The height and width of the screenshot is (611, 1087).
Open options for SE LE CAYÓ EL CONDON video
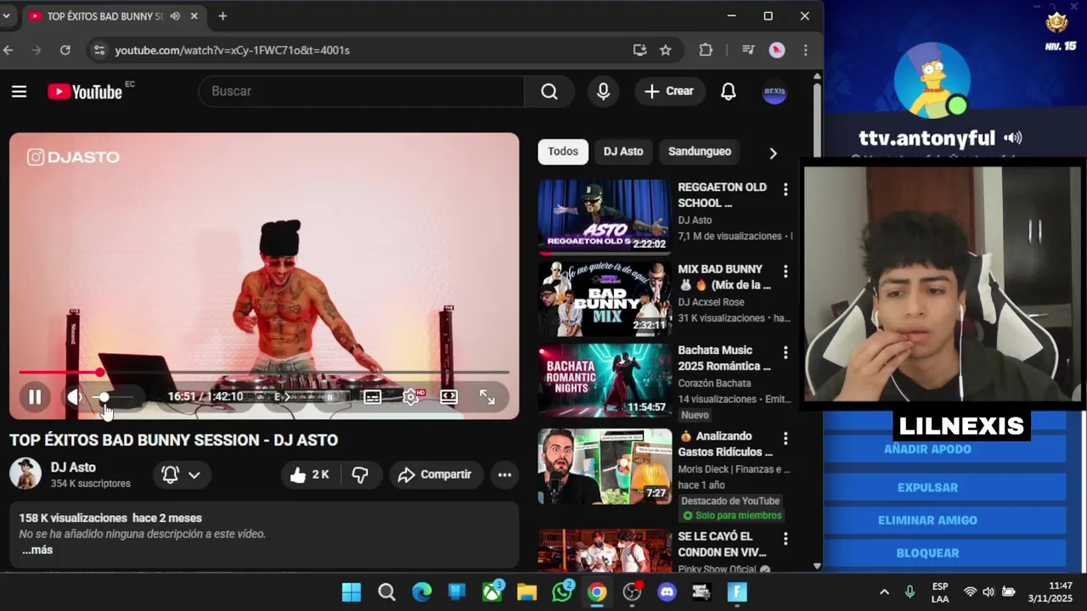pyautogui.click(x=785, y=539)
